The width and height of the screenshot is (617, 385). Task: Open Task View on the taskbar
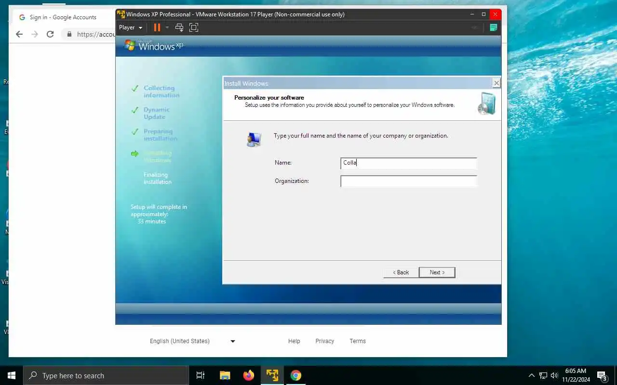201,375
